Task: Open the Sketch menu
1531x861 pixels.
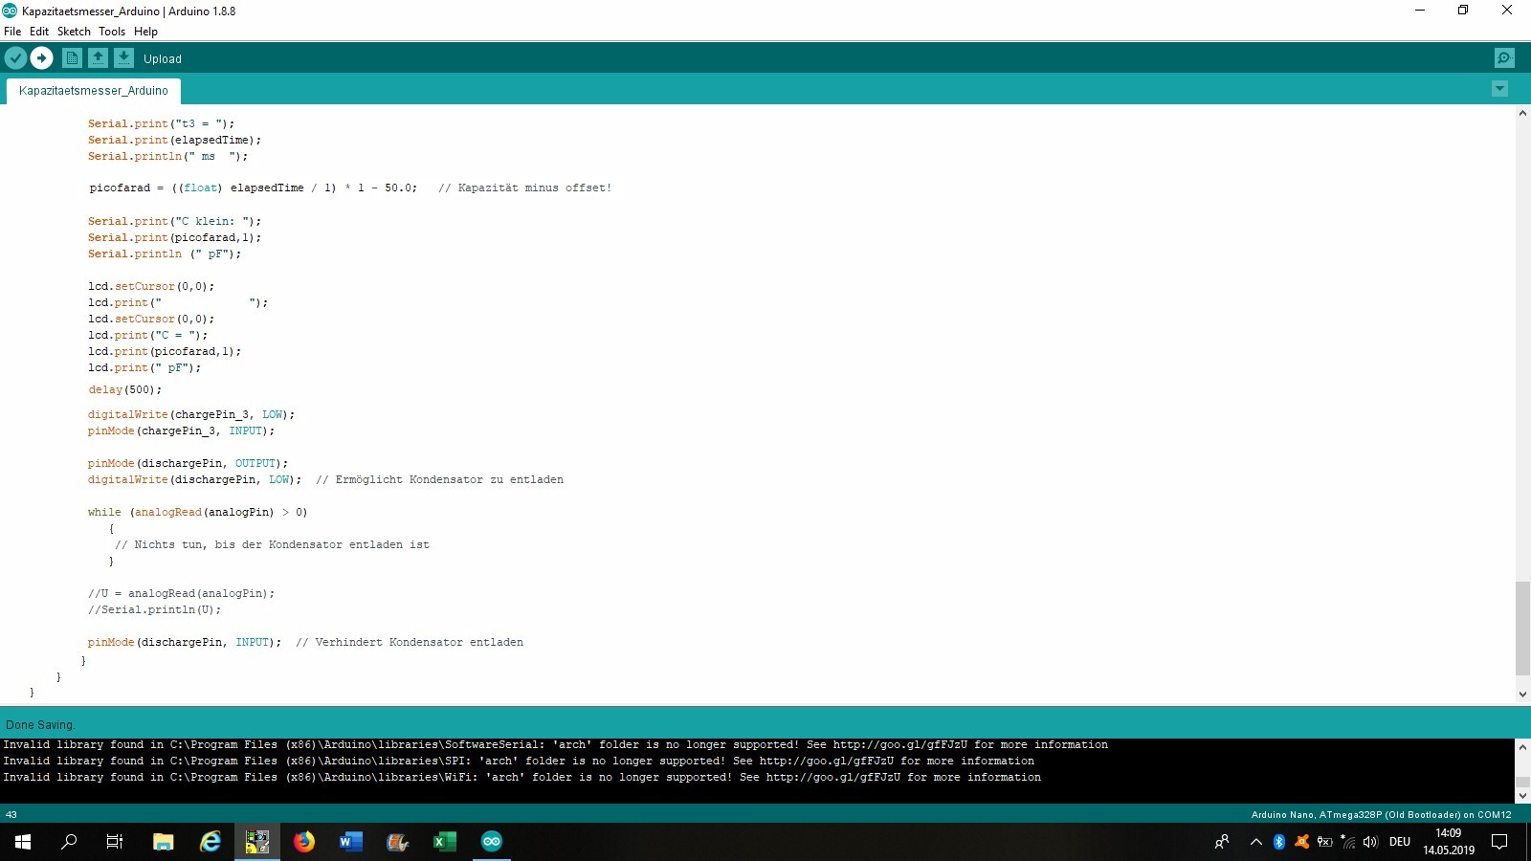Action: point(74,32)
